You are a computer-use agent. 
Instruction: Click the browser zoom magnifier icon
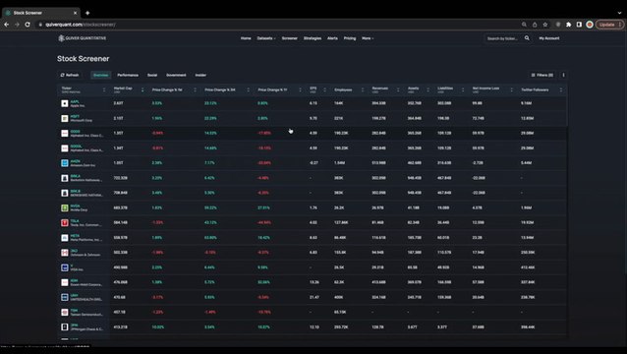[524, 25]
